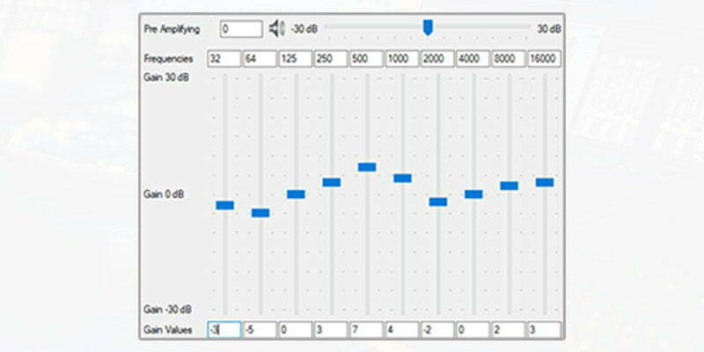The image size is (704, 352).
Task: Click the -5 gain value field
Action: (x=260, y=330)
